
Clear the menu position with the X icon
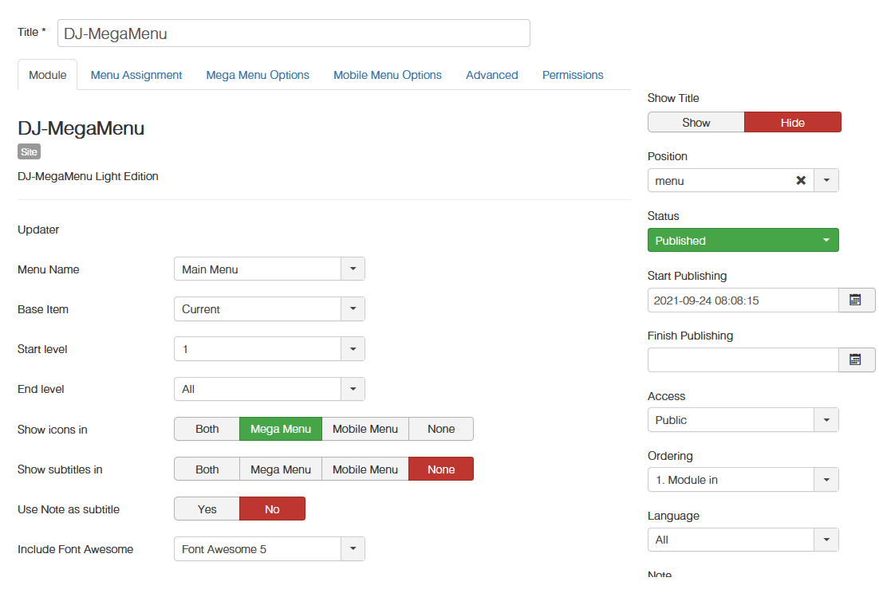point(801,181)
